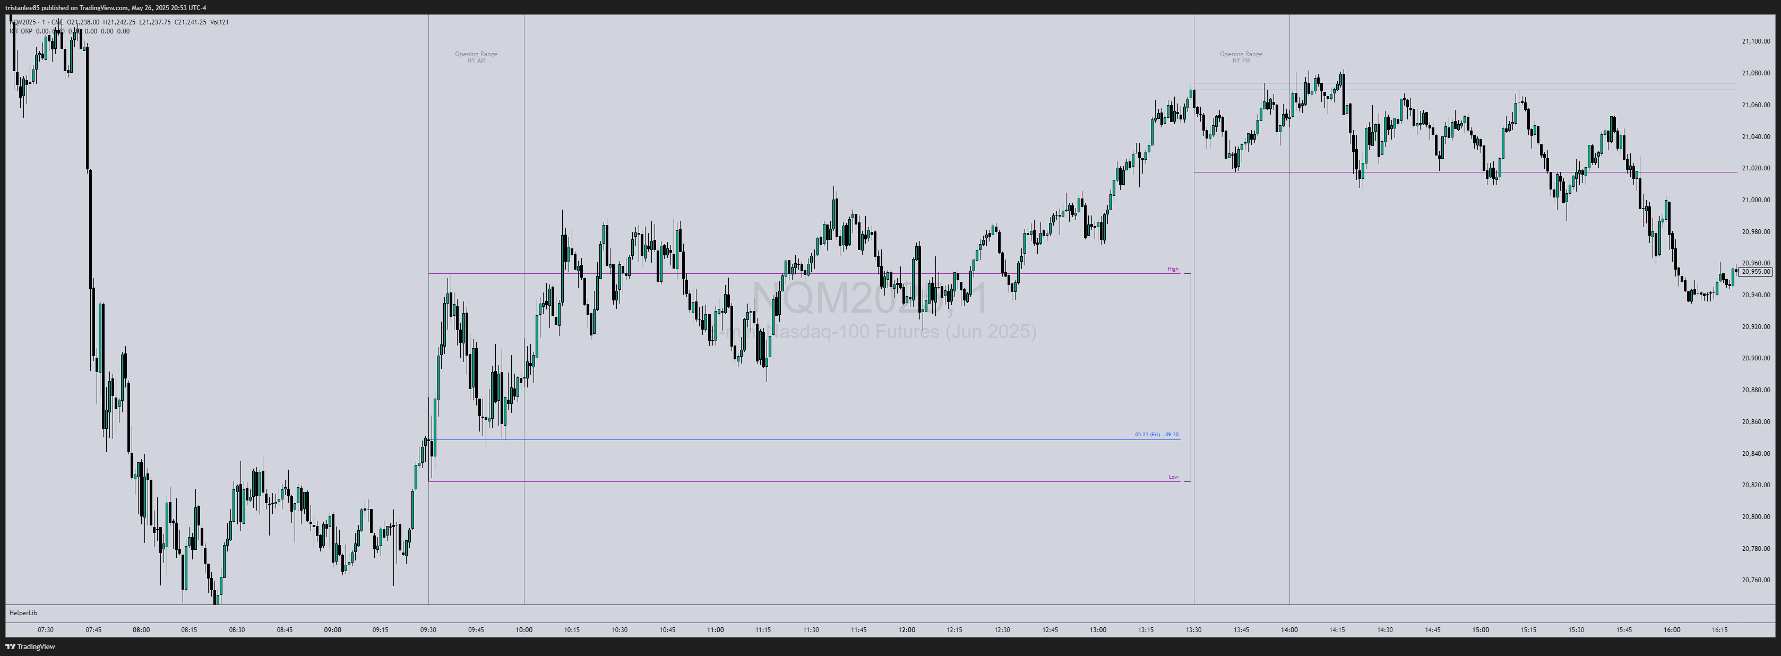Click the TradingView logo in the footer

point(30,647)
